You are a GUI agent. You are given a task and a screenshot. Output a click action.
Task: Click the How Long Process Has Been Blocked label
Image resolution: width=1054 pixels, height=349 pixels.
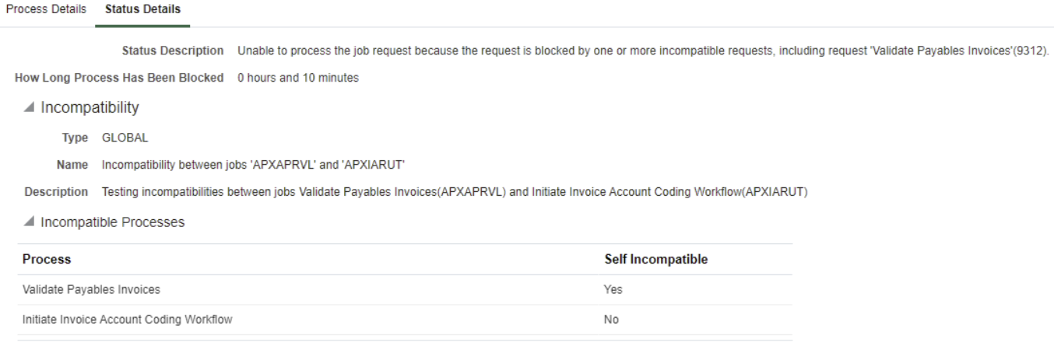pos(119,79)
